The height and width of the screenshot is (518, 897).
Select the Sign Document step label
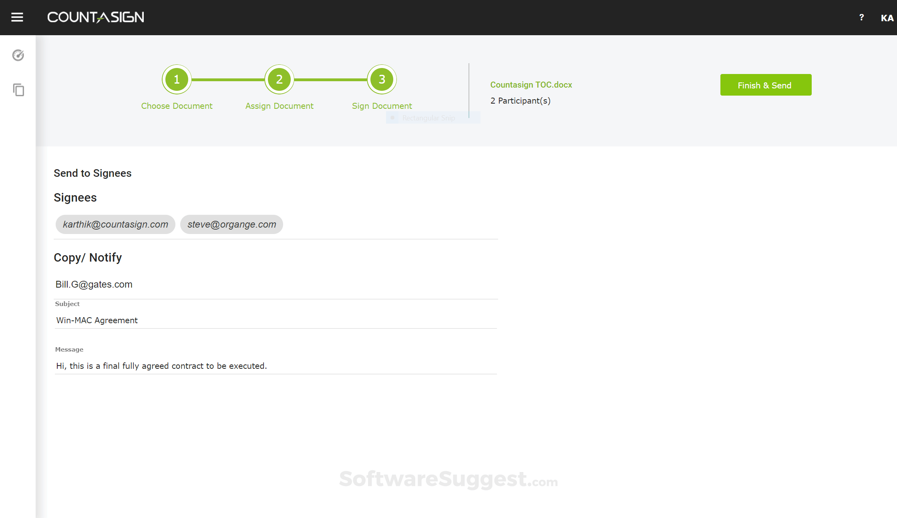point(382,106)
